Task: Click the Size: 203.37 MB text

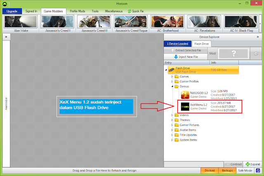Action: [221, 103]
